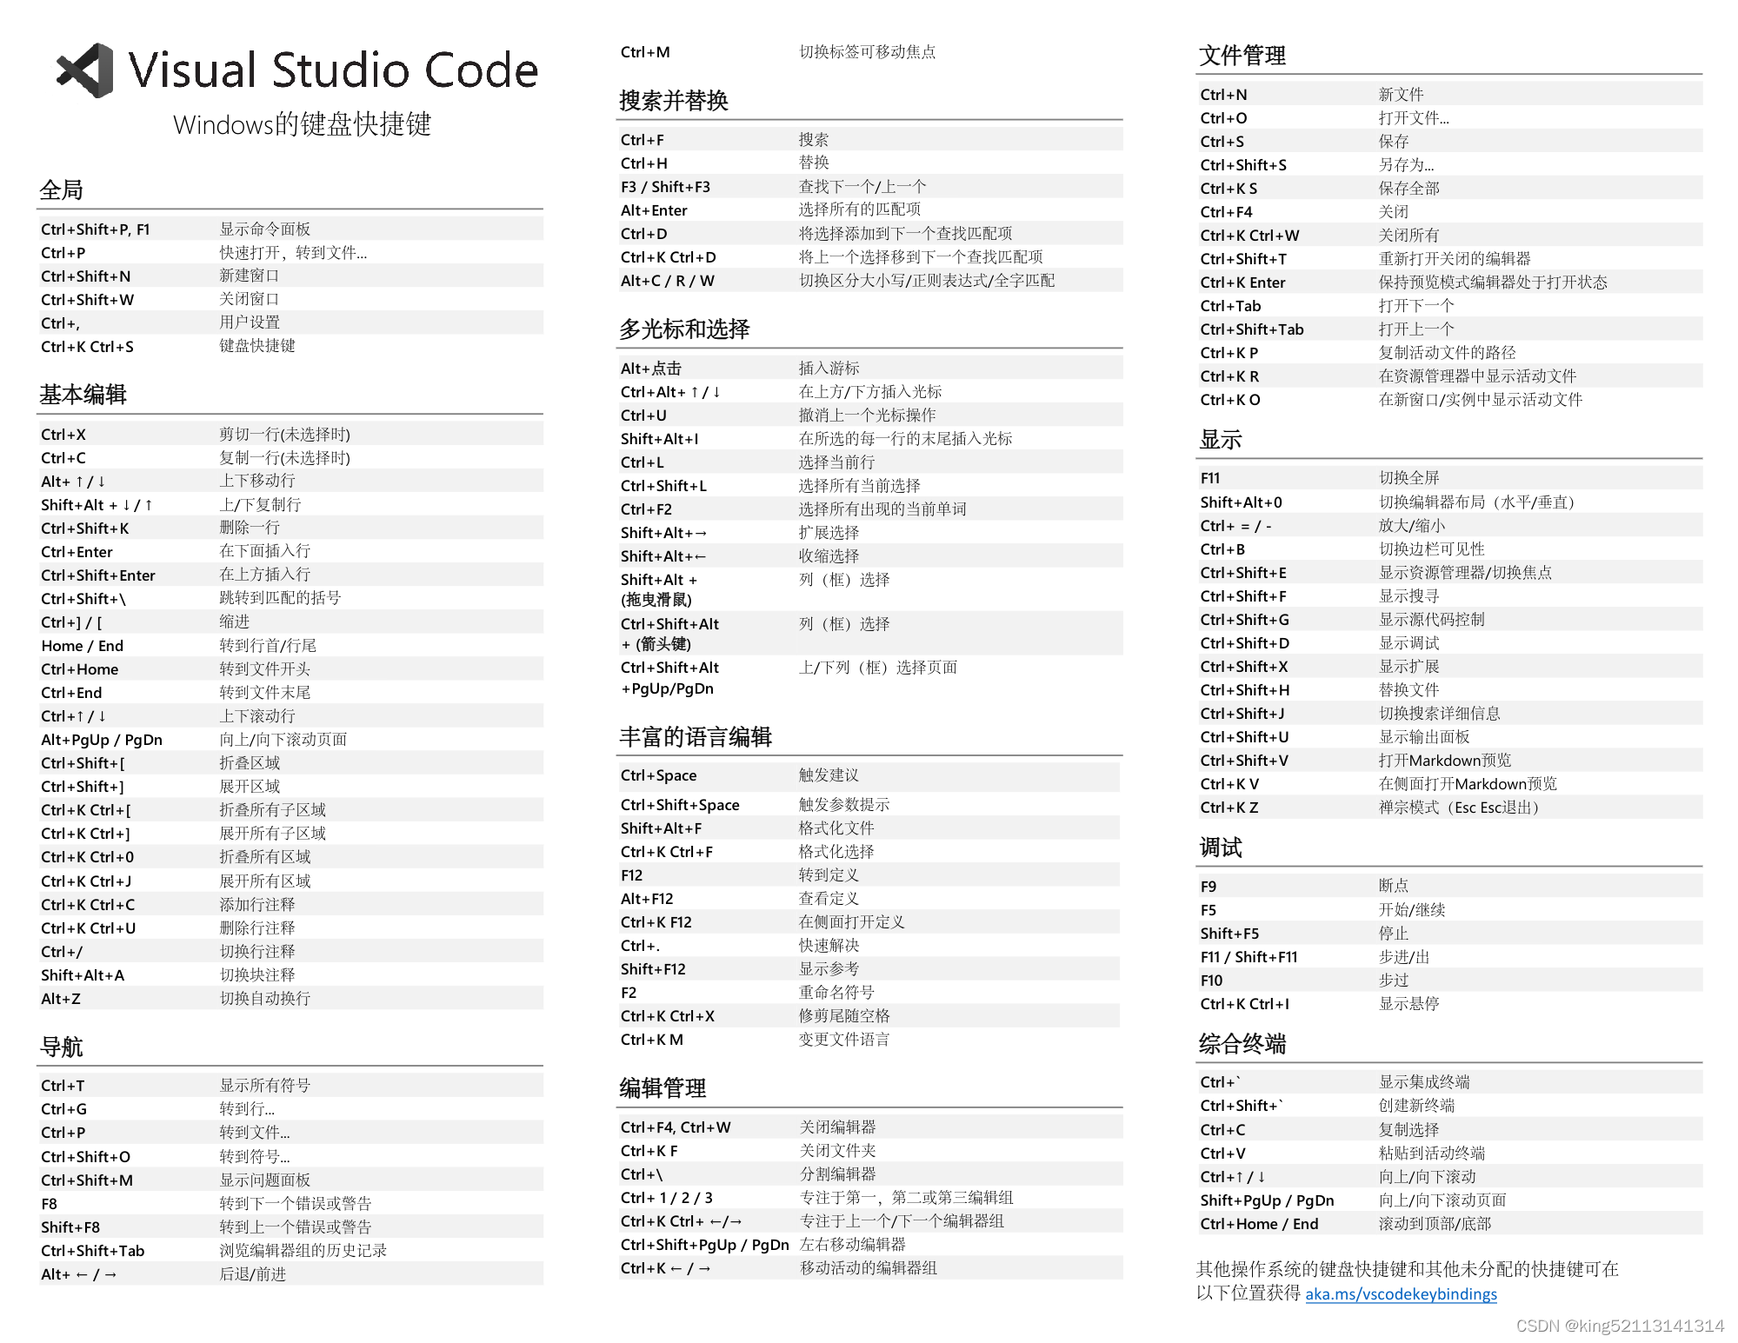
Task: Click the Visual Studio Code logo icon
Action: tap(85, 70)
